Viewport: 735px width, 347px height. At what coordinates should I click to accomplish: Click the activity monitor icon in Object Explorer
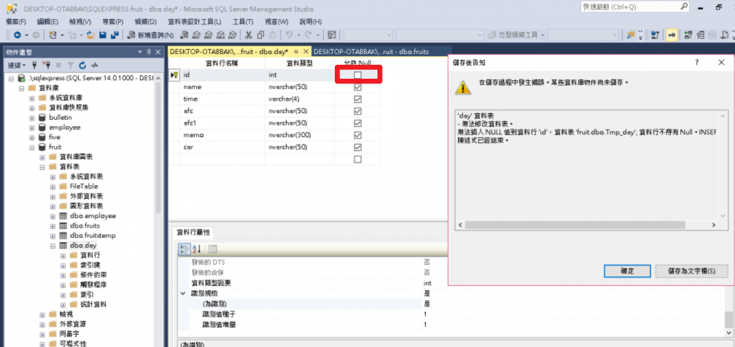coord(94,65)
